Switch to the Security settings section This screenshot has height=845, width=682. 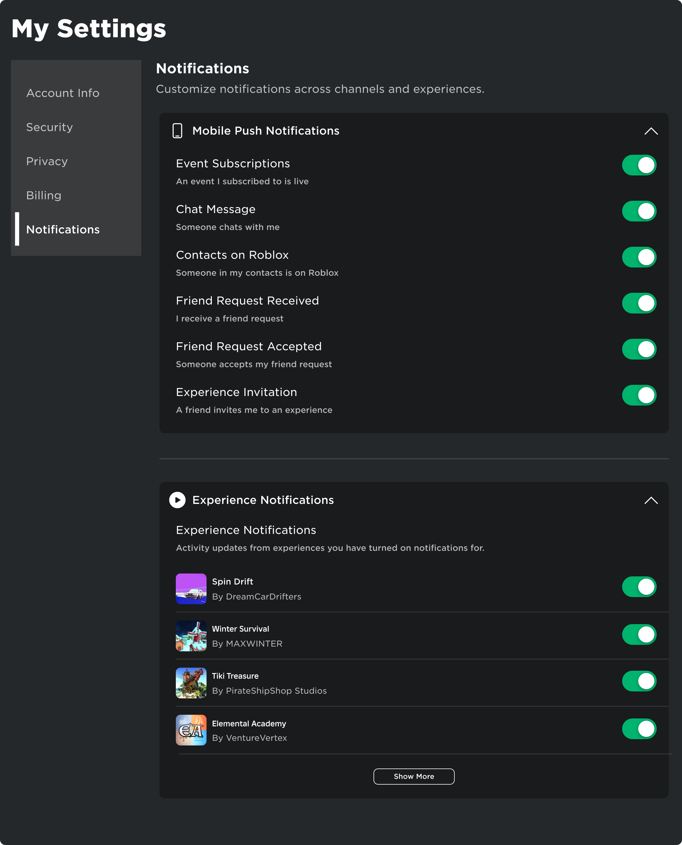49,127
